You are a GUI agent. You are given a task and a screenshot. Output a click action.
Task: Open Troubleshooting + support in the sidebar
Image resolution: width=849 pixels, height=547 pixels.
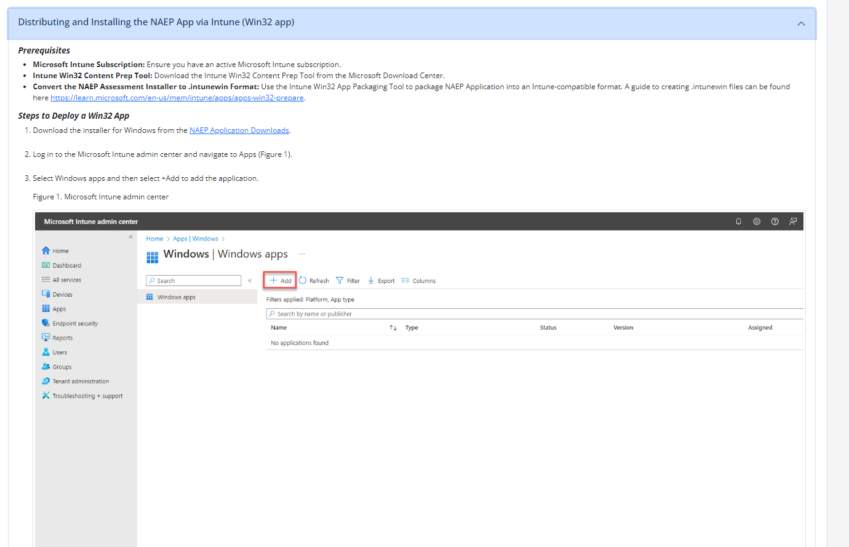pos(82,396)
